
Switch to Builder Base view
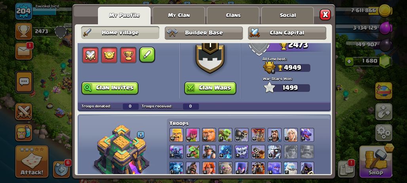(203, 33)
